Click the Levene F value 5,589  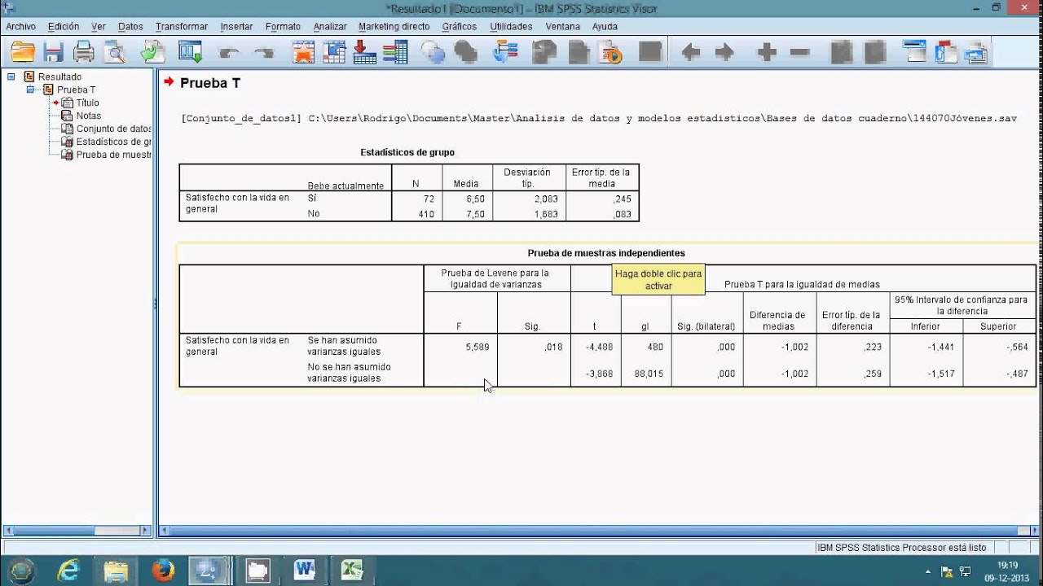(477, 347)
